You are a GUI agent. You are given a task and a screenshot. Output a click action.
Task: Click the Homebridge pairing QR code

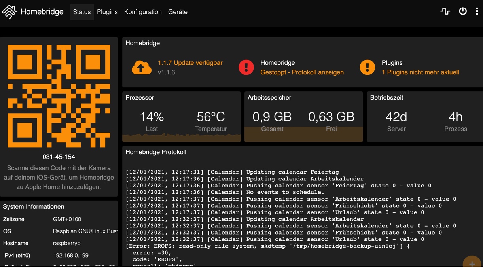point(59,96)
